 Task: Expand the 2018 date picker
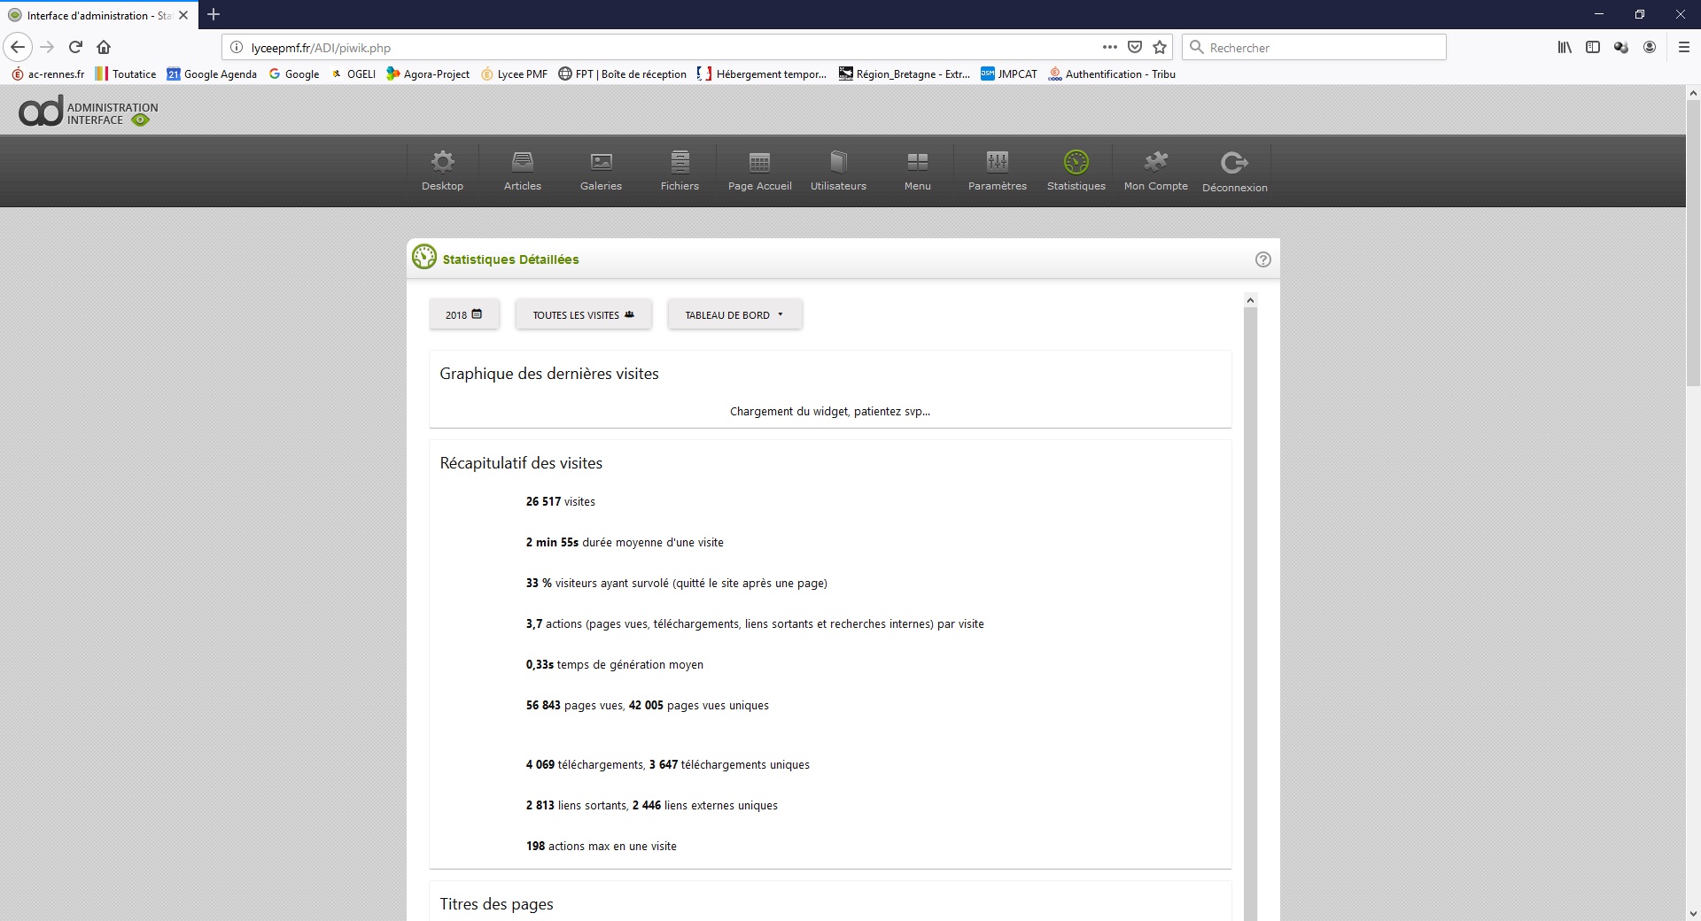464,314
